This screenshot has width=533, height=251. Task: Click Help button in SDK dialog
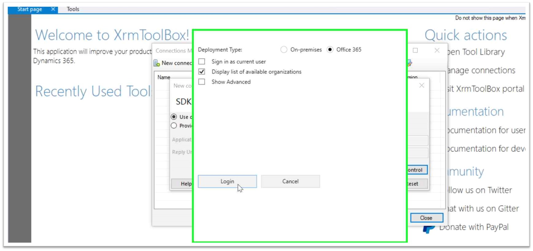pyautogui.click(x=182, y=184)
